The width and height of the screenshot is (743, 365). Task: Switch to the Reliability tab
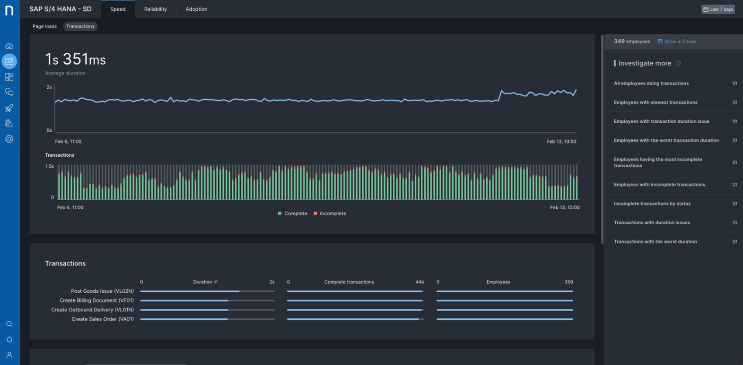tap(155, 9)
